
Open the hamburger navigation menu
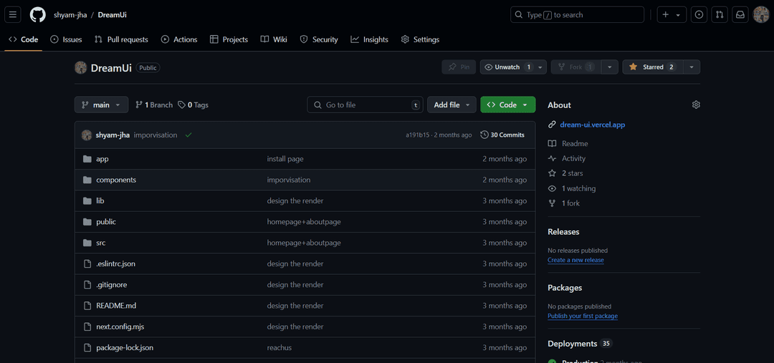[13, 15]
